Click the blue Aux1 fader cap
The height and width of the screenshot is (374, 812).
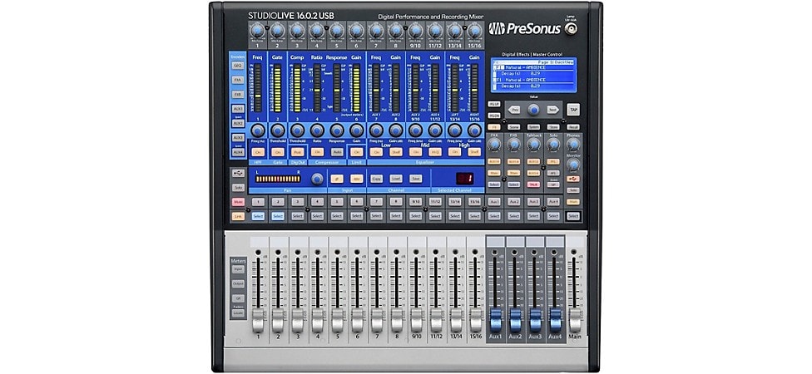click(496, 320)
